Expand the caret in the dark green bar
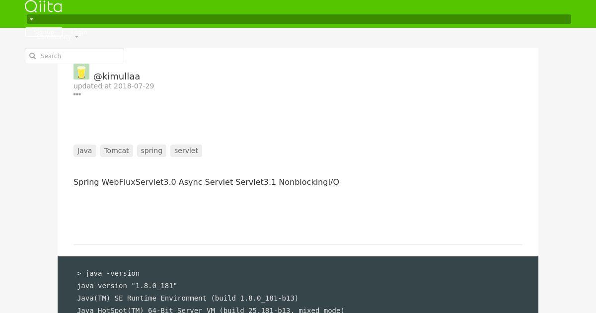Screen dimensions: 596x313 point(31,19)
